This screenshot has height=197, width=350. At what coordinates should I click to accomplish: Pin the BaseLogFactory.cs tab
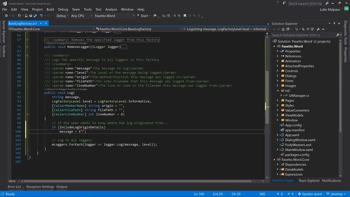pos(41,23)
